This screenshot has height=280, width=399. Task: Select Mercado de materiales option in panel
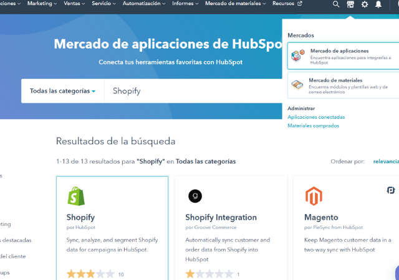[x=344, y=85]
